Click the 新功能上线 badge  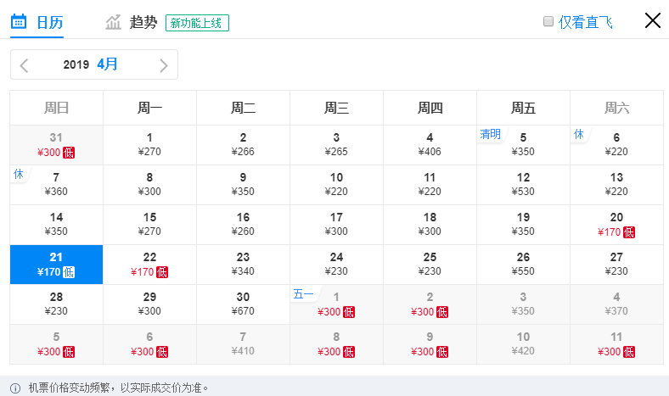(197, 23)
